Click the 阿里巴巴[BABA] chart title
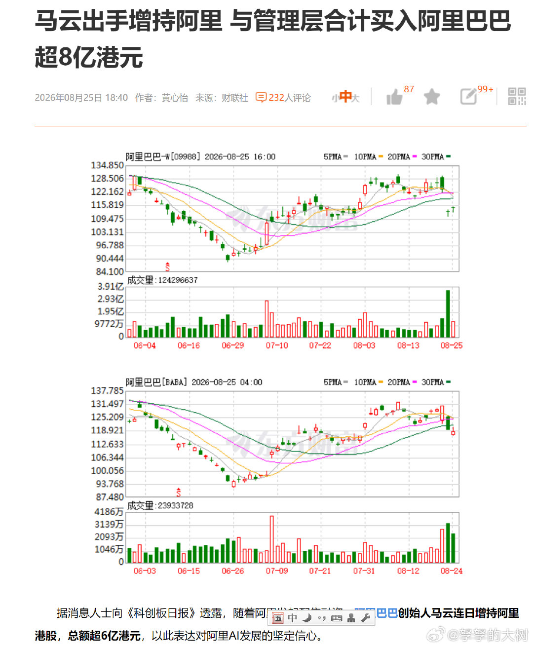This screenshot has height=647, width=533. pos(156,382)
